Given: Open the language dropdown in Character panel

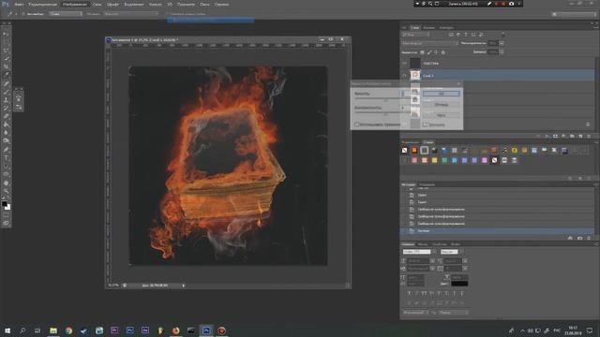Looking at the screenshot, I should 415,313.
